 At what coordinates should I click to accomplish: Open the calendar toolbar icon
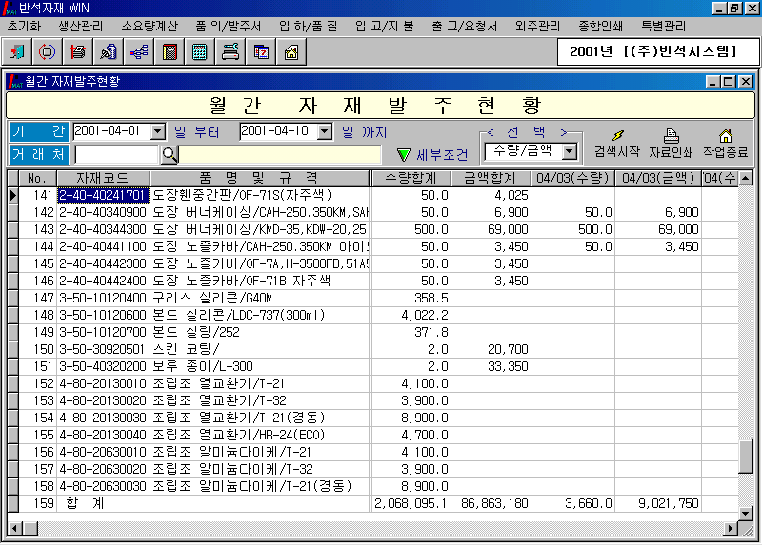coord(260,51)
